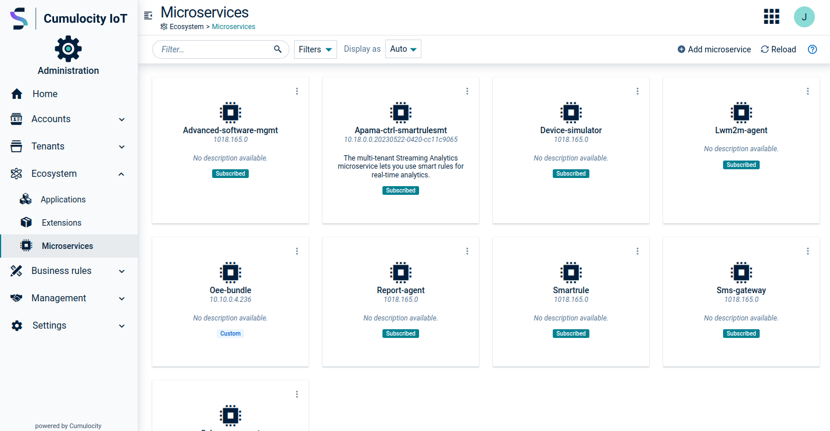Open the Lwm2m-agent three-dot menu
830x431 pixels.
(x=808, y=91)
